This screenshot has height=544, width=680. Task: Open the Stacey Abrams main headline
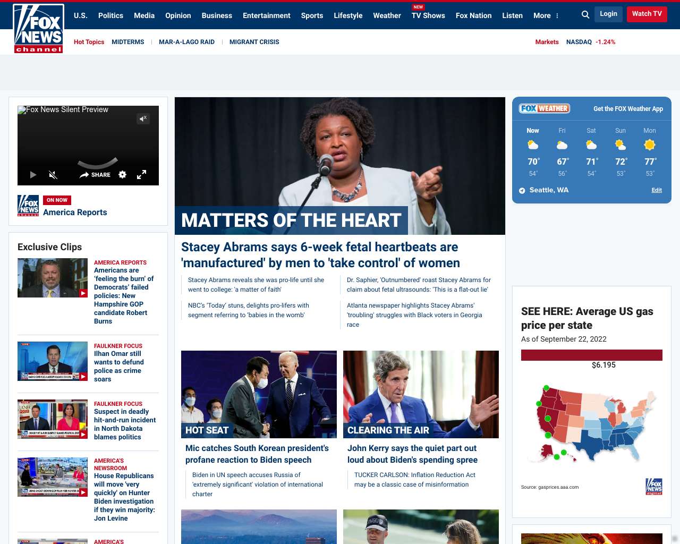320,255
